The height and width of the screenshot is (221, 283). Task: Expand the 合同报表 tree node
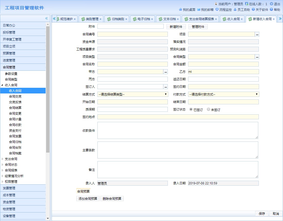(x=2, y=170)
